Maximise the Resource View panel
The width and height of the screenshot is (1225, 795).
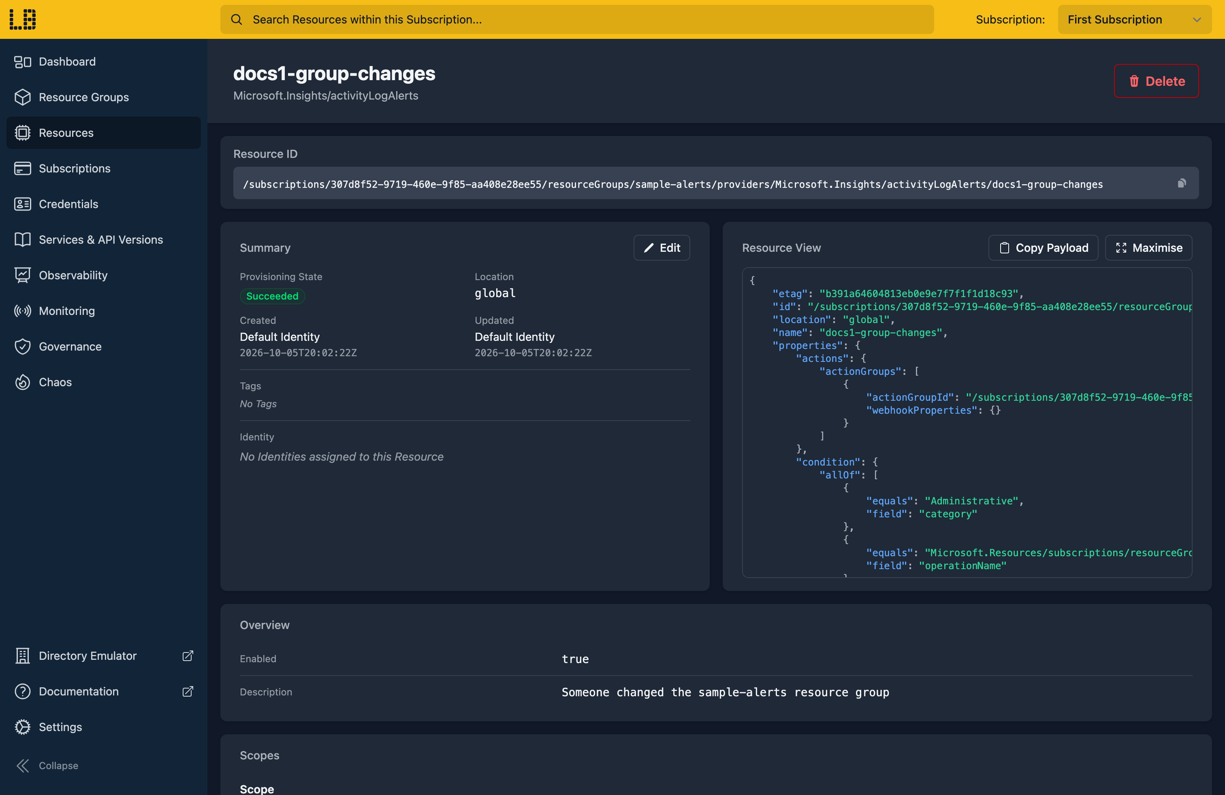pos(1148,248)
